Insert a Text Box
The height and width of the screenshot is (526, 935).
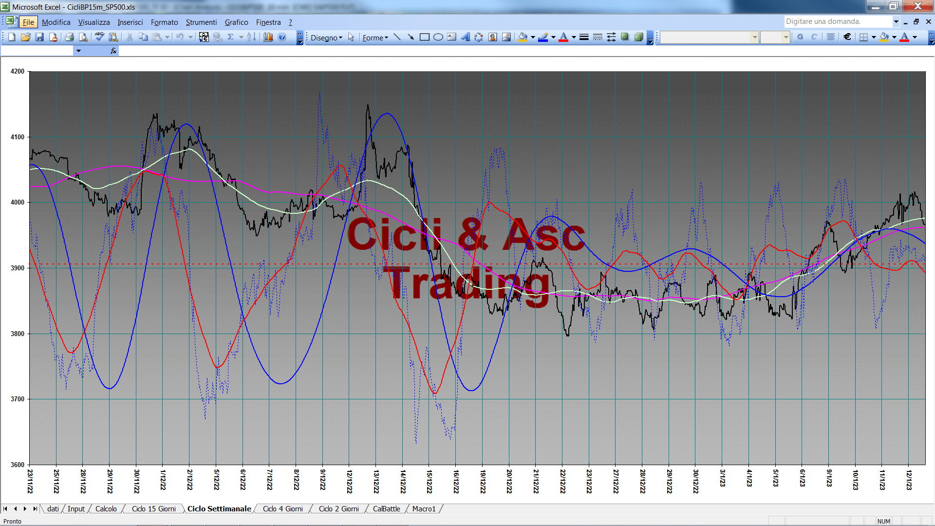(452, 37)
